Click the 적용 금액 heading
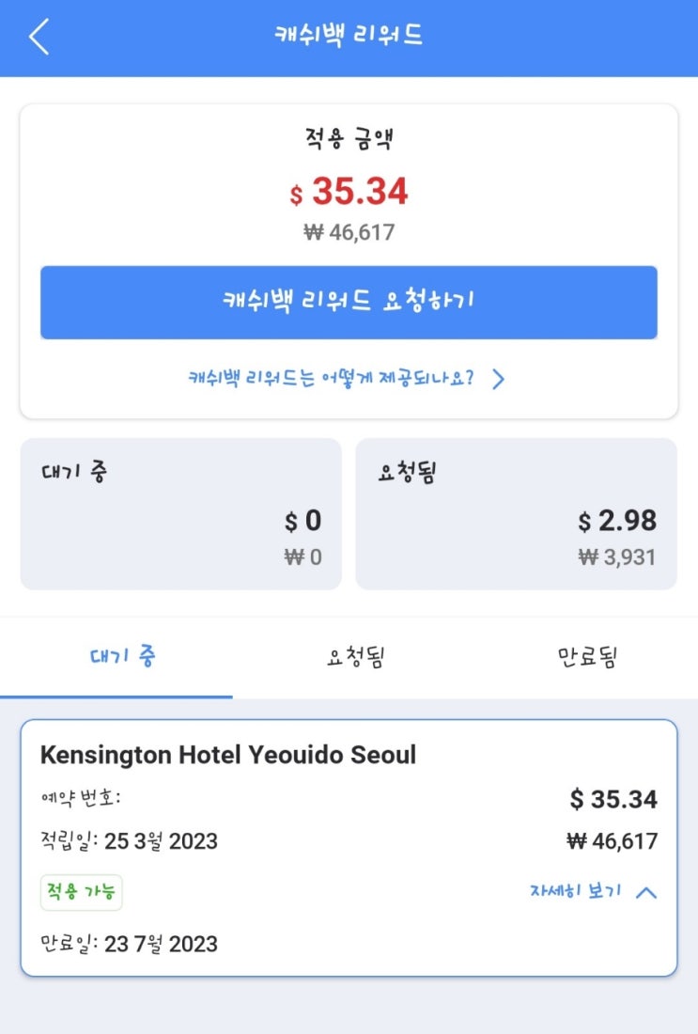Viewport: 698px width, 1034px height. (x=349, y=141)
